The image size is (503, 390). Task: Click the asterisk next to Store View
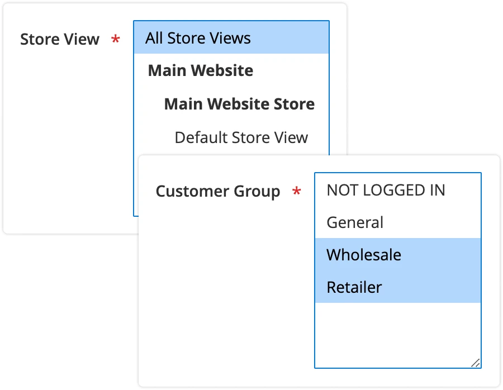point(115,39)
